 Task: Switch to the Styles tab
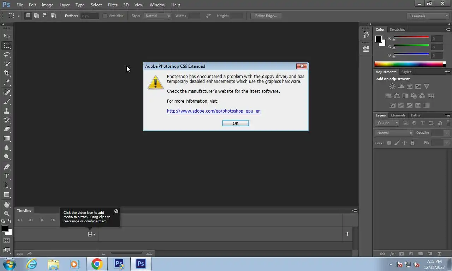coord(406,72)
